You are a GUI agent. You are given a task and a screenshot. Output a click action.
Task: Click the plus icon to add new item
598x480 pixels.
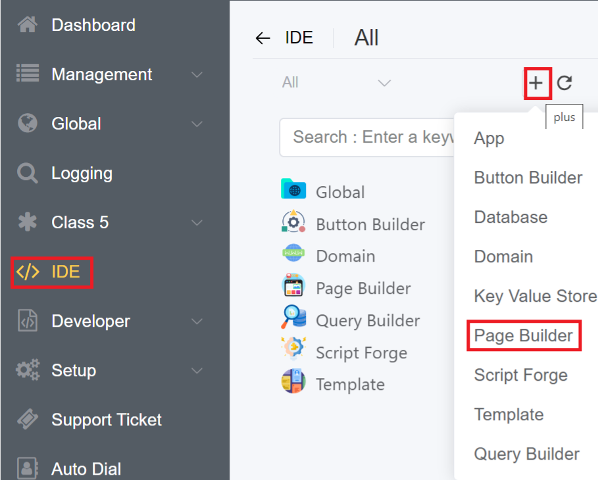(x=537, y=83)
